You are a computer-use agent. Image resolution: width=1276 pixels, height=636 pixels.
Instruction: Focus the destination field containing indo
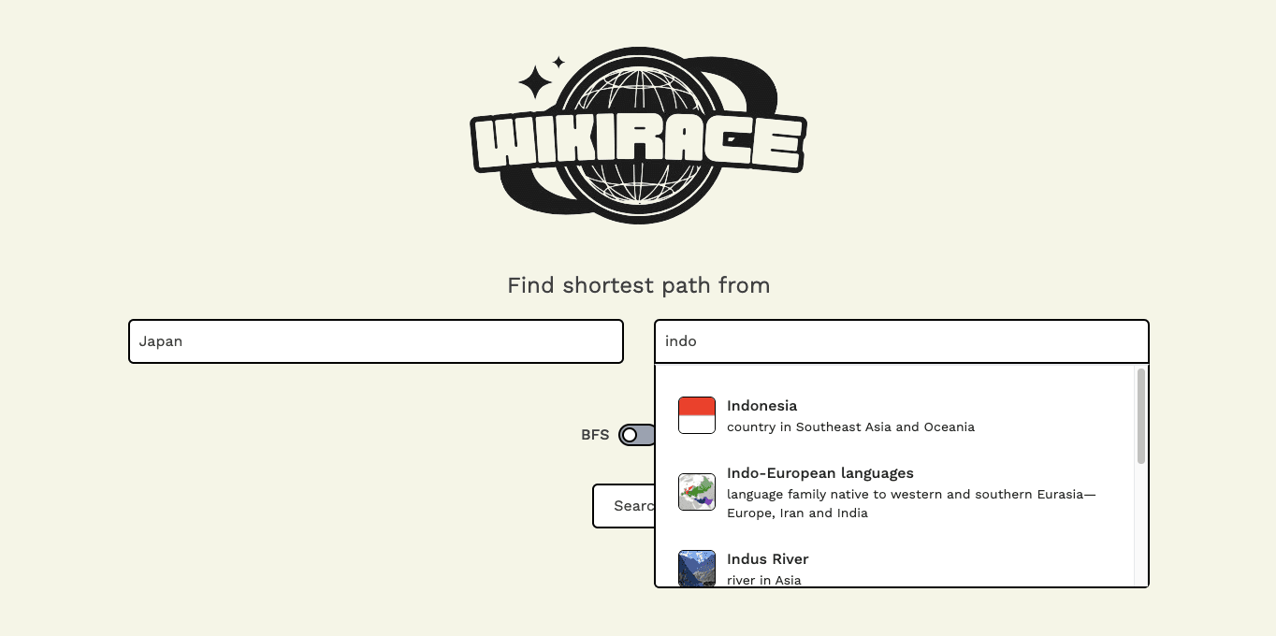902,341
